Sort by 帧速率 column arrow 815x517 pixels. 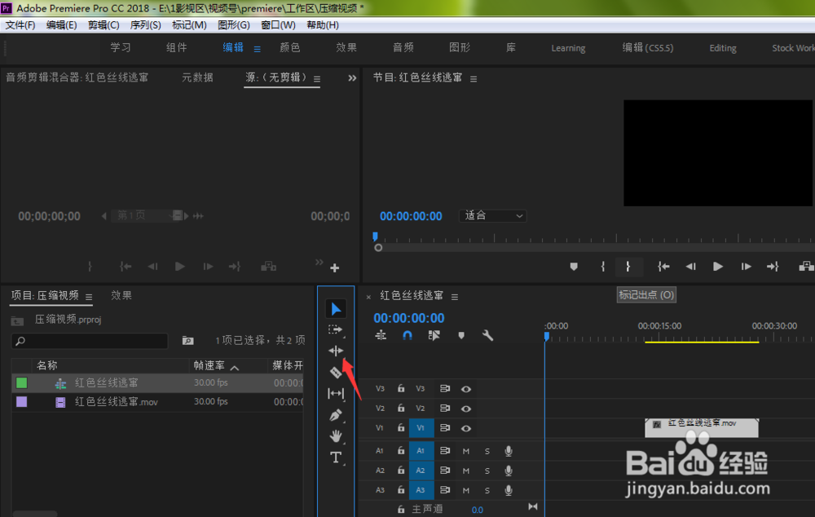[235, 368]
